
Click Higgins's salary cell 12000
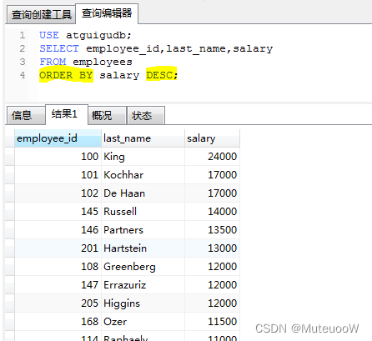click(x=212, y=303)
